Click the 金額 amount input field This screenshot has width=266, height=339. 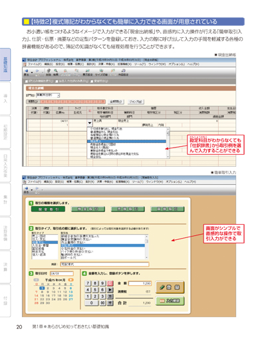(x=140, y=283)
